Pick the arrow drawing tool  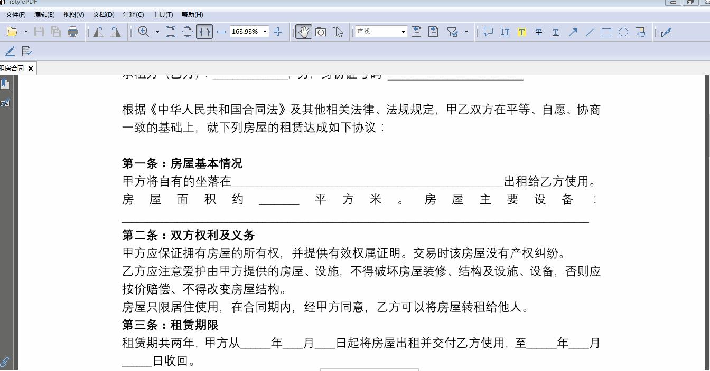point(573,32)
